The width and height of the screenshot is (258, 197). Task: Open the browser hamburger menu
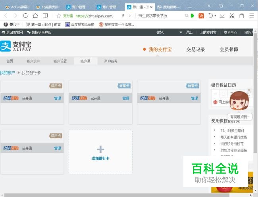tap(252, 15)
